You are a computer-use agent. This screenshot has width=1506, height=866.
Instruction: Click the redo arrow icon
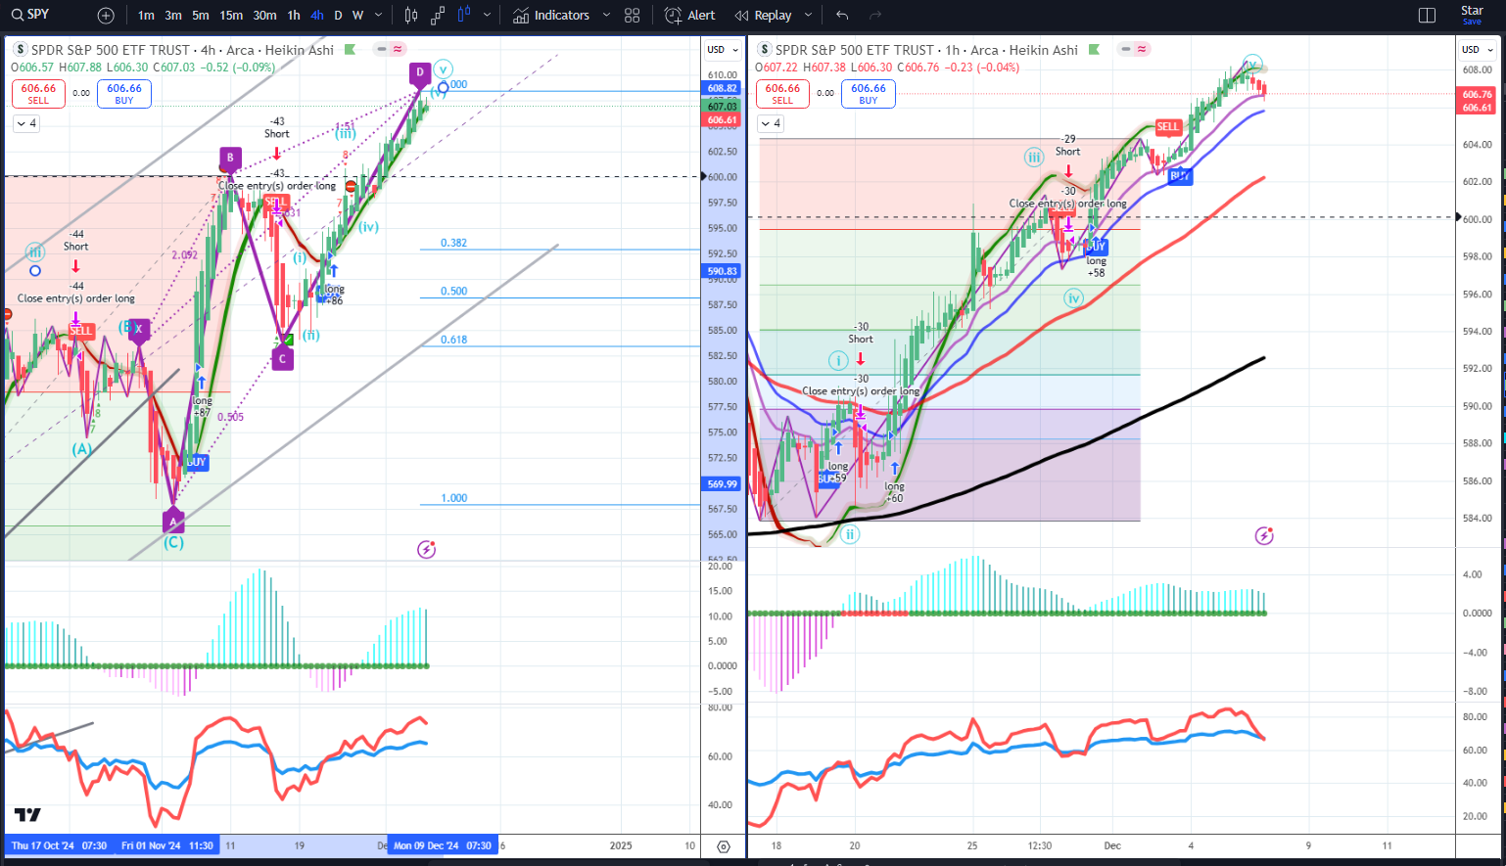(875, 16)
